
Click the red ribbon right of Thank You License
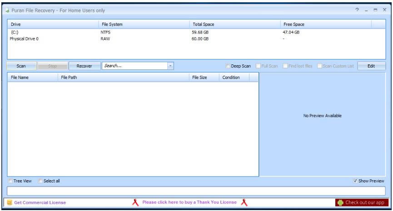[x=244, y=202]
